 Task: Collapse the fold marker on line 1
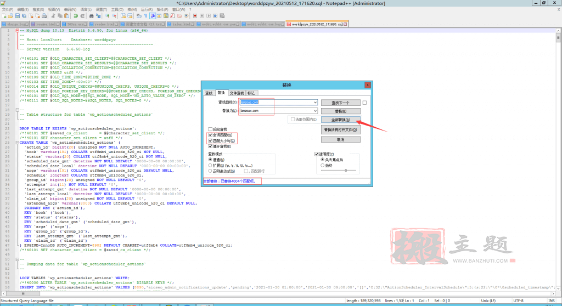tap(17, 31)
